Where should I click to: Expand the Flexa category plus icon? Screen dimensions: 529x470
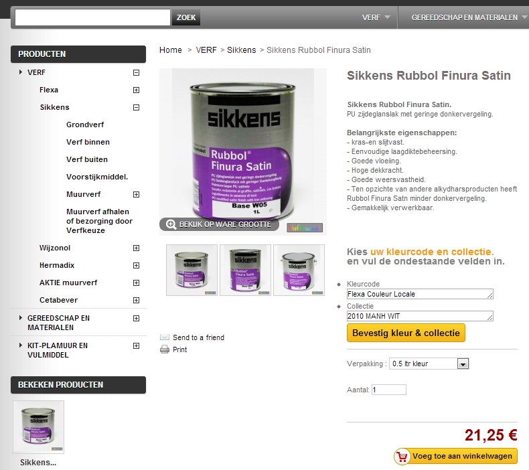(137, 90)
